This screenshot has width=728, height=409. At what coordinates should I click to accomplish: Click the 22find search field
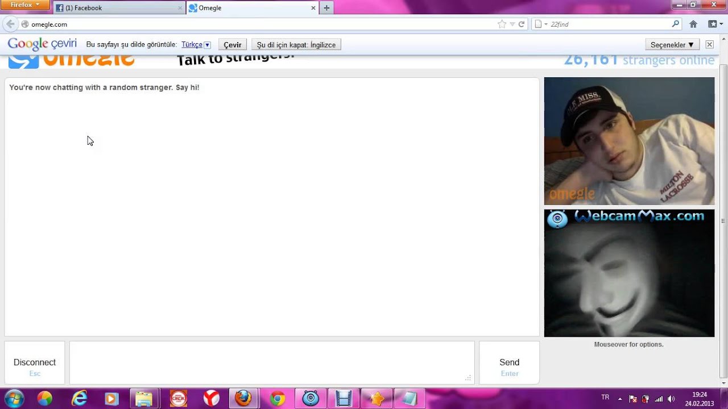coord(609,24)
